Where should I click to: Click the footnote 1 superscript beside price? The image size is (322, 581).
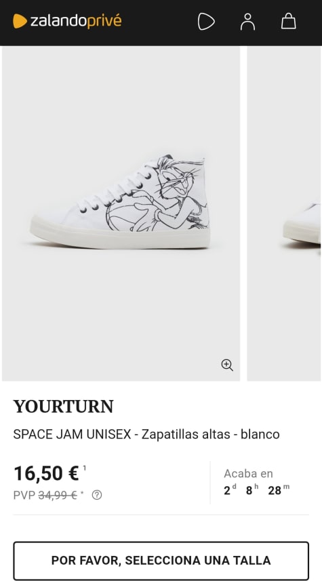(85, 468)
